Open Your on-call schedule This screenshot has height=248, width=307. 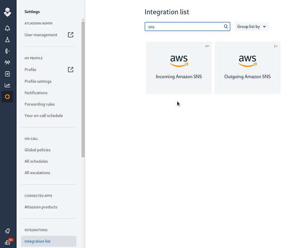tap(44, 116)
